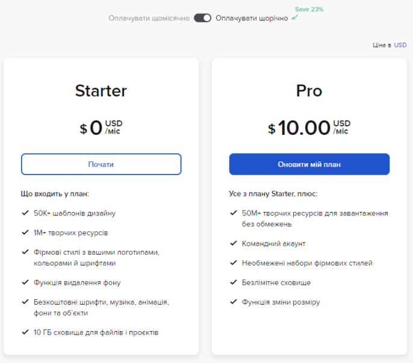Click checkmark beside 'Командний акаунт'

pos(234,243)
